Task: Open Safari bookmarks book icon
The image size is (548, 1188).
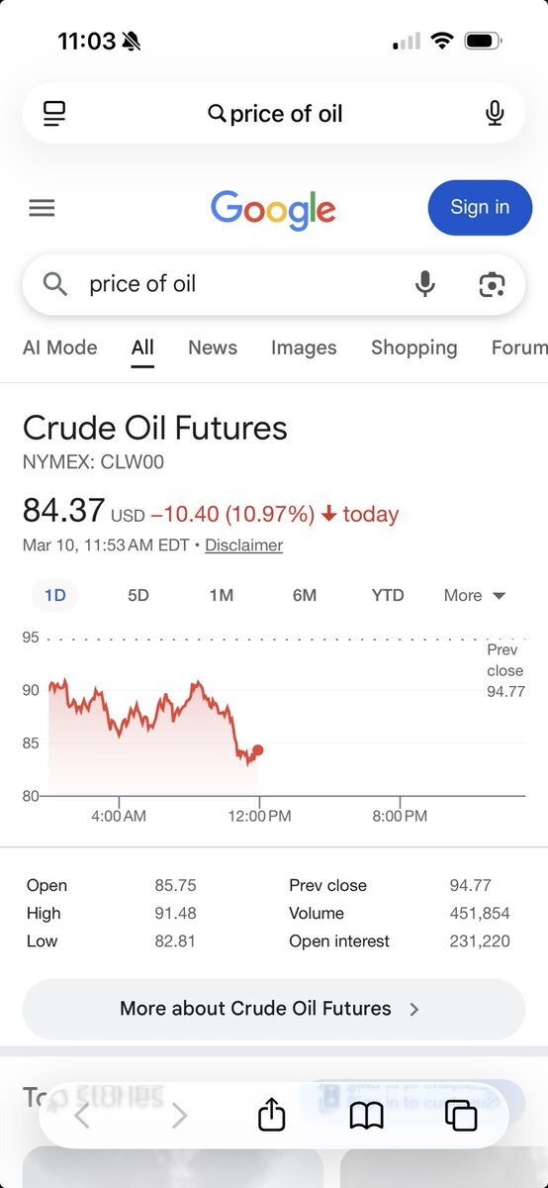Action: (x=367, y=1117)
